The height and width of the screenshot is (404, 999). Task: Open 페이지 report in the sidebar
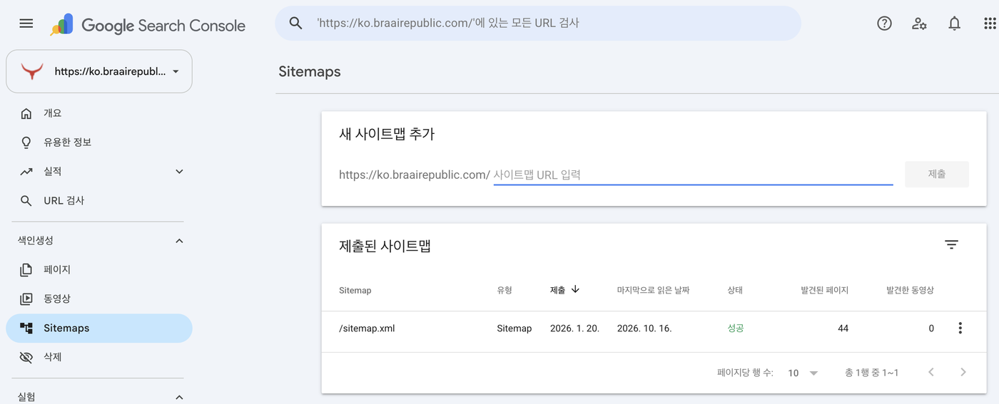click(x=99, y=270)
